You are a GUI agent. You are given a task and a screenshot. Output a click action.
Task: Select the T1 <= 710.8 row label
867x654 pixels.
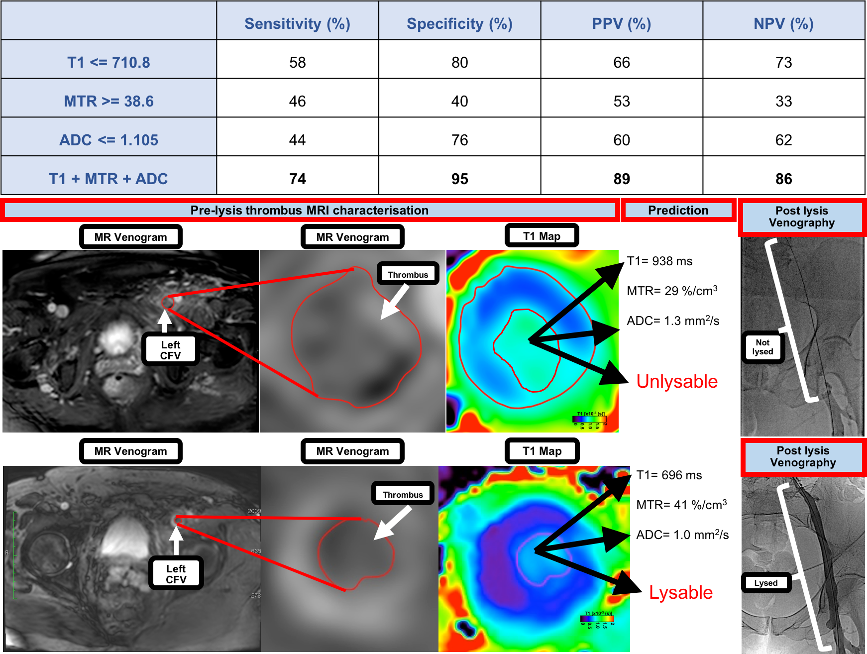point(108,62)
